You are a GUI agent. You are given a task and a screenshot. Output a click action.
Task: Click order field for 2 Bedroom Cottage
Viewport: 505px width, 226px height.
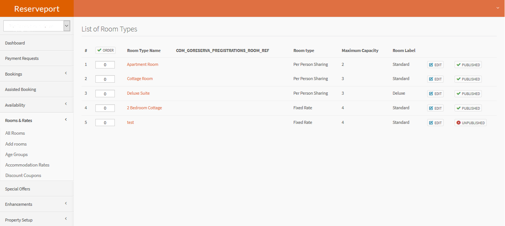105,108
